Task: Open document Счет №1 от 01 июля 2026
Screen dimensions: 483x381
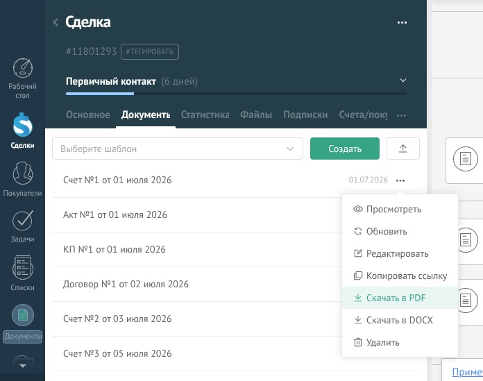Action: tap(117, 180)
